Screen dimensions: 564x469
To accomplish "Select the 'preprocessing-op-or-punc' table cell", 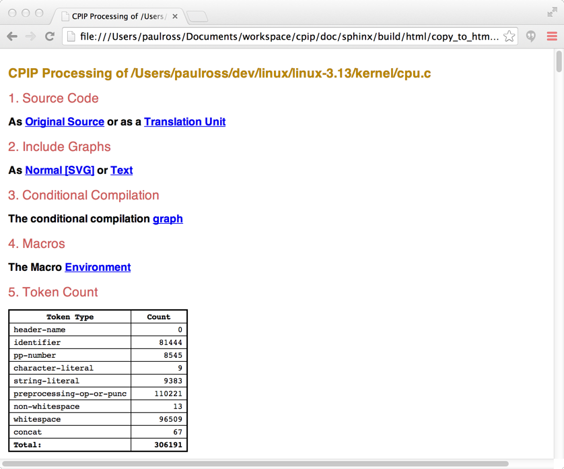I will coord(70,394).
